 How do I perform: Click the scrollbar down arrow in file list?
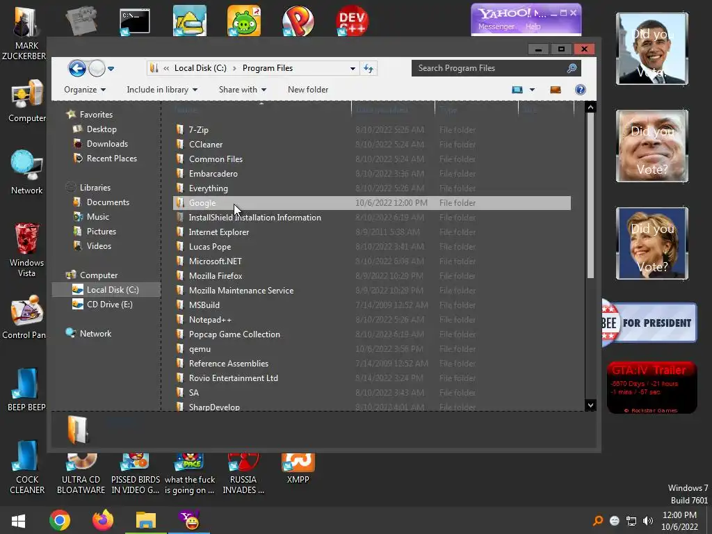coord(590,405)
